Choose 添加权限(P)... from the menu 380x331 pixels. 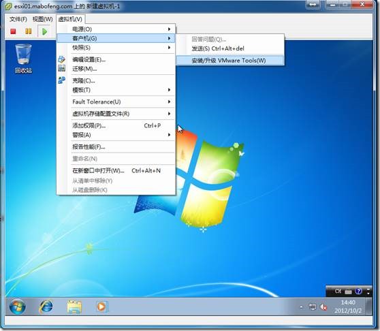[116, 125]
